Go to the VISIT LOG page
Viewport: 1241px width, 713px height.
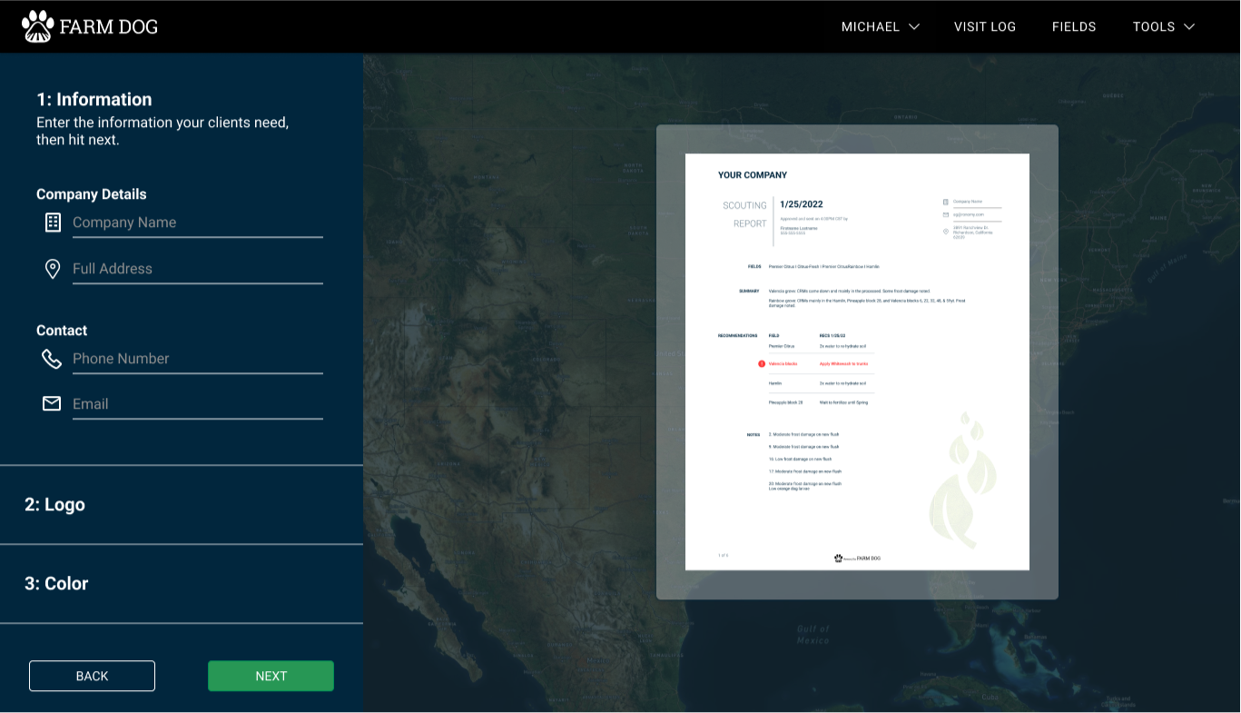[x=985, y=26]
